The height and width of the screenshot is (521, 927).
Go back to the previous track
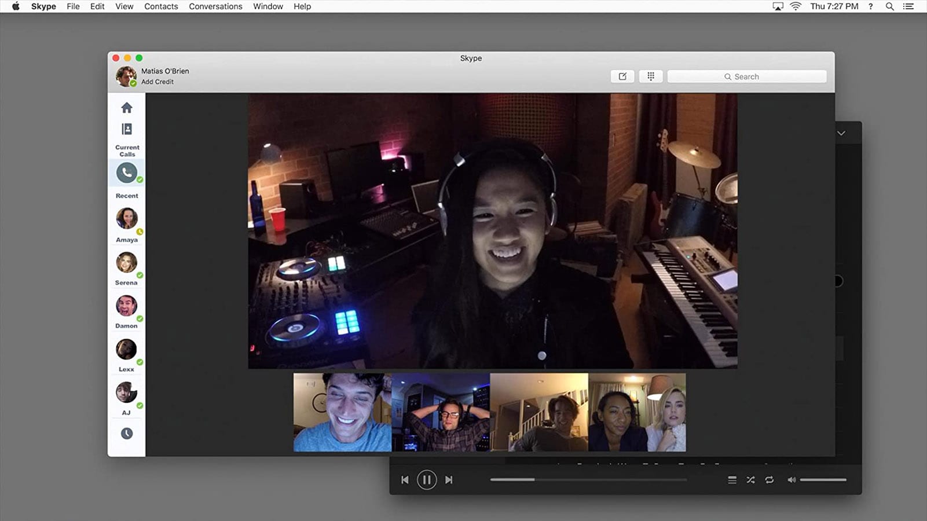[405, 480]
